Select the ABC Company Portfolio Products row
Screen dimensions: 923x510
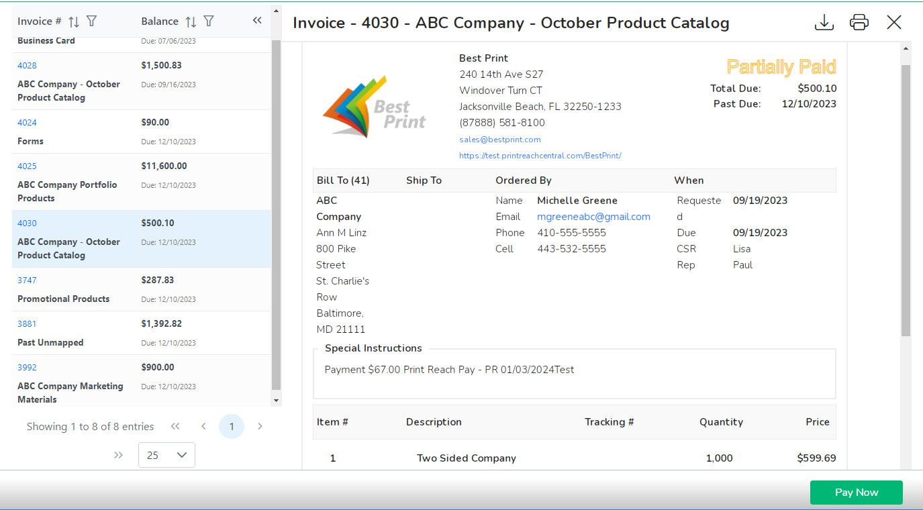point(142,182)
